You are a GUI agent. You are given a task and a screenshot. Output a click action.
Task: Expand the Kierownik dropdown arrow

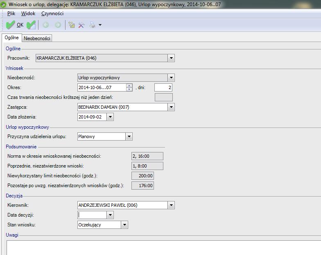171,205
